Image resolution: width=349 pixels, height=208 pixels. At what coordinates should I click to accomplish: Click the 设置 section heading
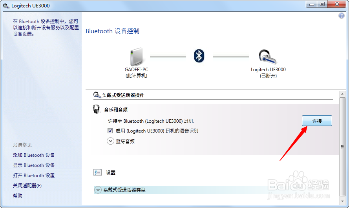click(111, 172)
